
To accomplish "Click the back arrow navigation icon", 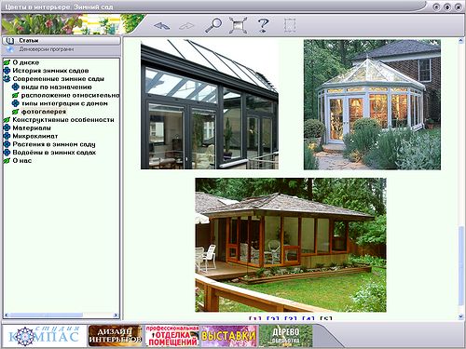I will (162, 26).
